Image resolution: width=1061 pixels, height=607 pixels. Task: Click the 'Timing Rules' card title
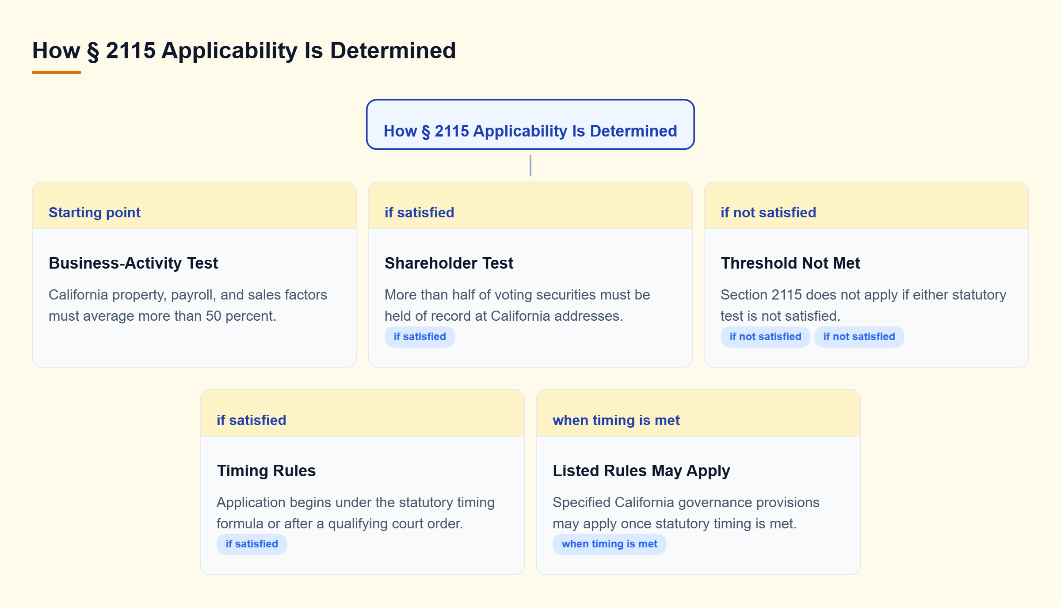click(266, 470)
